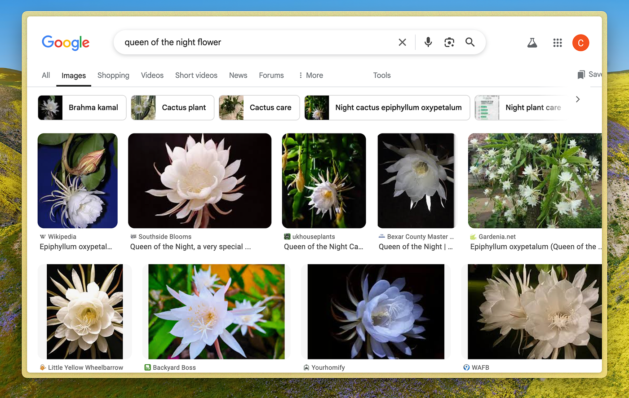Open the Bexar County Master flower image

(416, 181)
